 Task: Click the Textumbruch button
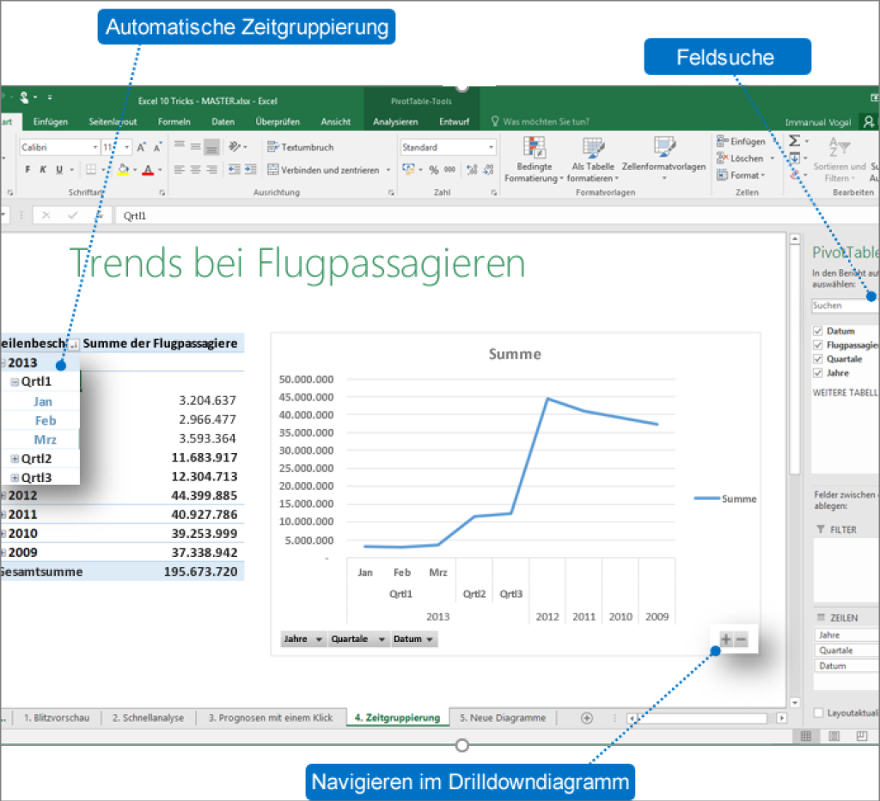[x=300, y=147]
